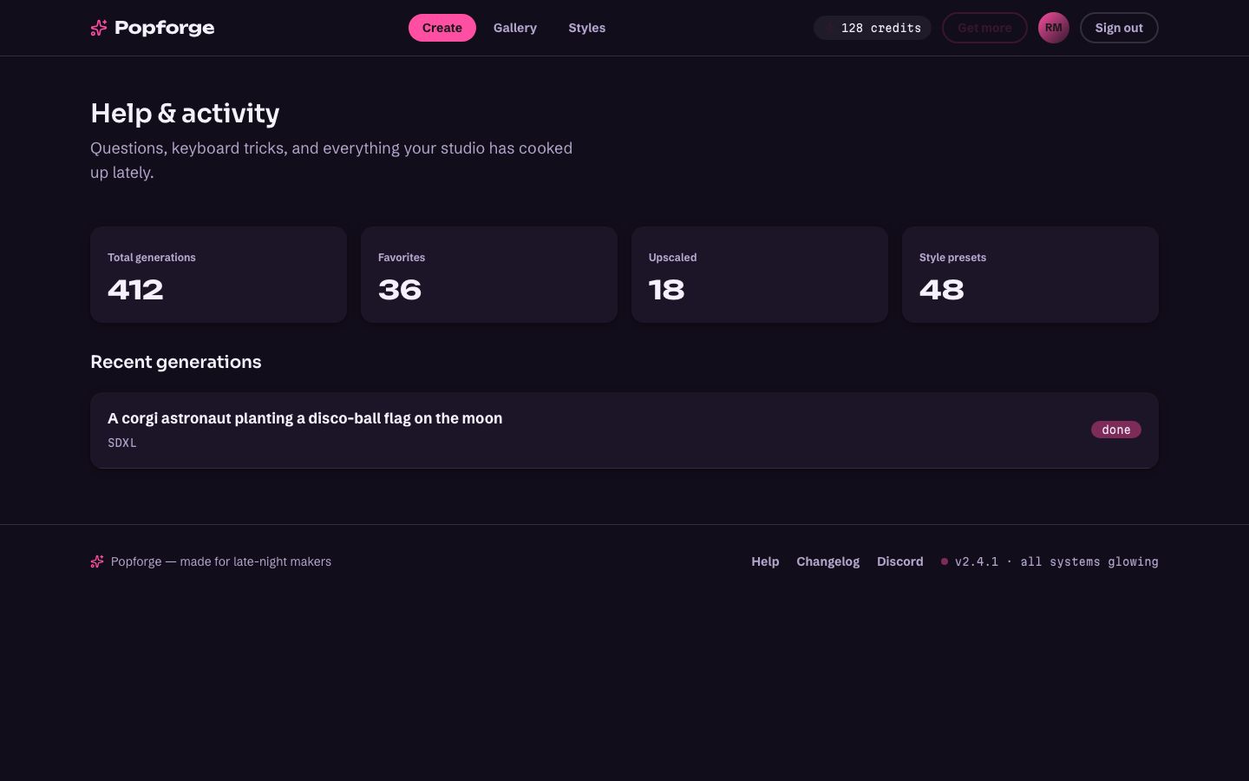Screen dimensions: 1249x781
Task: Open the corgi astronaut generation entry
Action: point(624,430)
